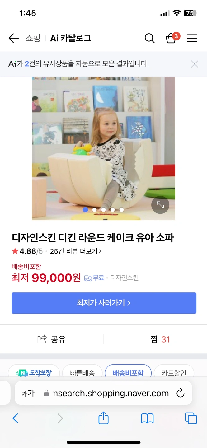Viewport: 207px width, 448px height.
Task: Show open Safari tabs
Action: pos(191,418)
